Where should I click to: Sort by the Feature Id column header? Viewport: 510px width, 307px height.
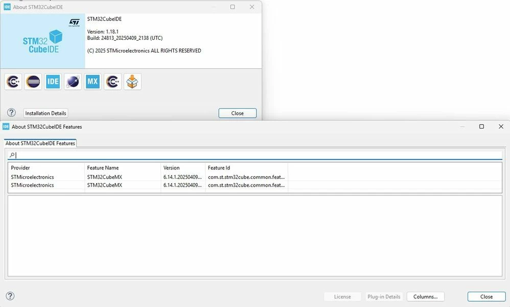click(x=246, y=168)
